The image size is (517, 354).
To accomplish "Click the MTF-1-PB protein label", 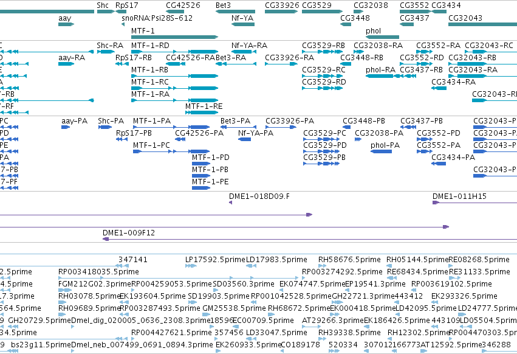I will tap(210, 170).
